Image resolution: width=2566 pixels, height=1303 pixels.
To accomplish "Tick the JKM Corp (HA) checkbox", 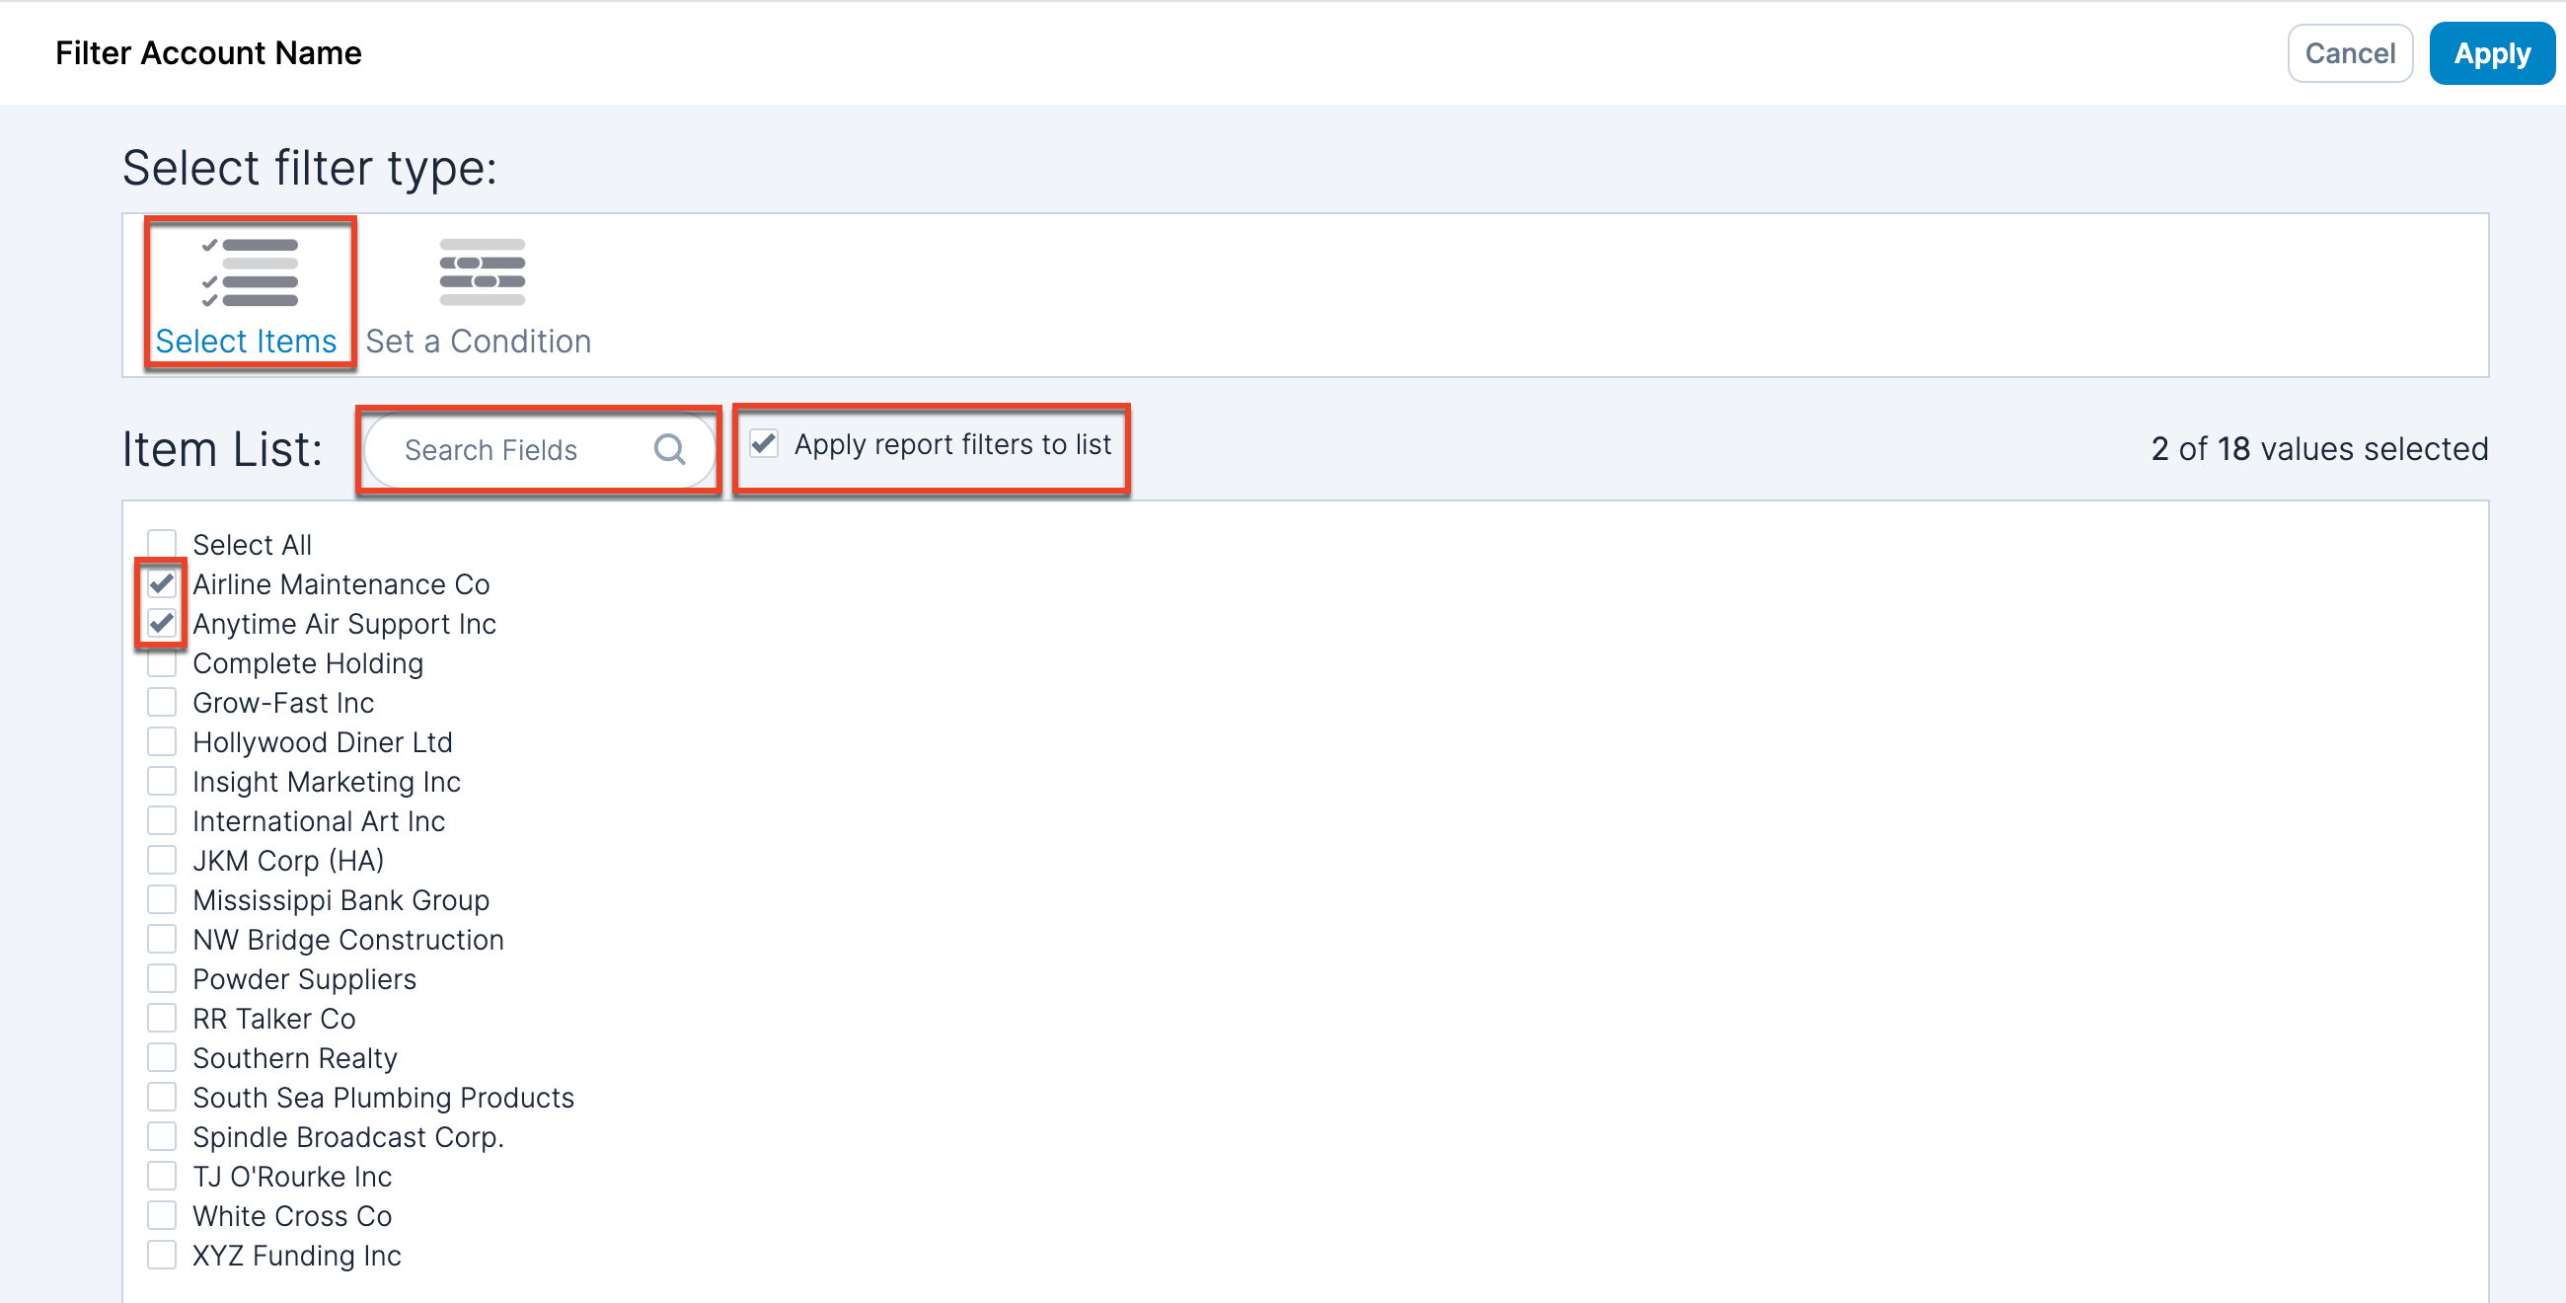I will 162,860.
